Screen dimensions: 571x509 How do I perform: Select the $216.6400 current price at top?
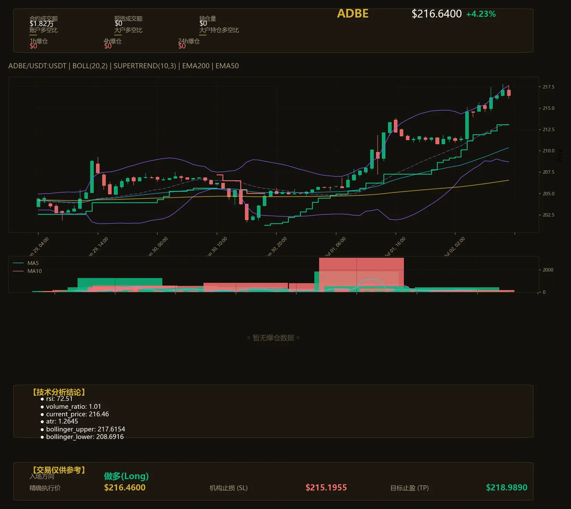pyautogui.click(x=436, y=14)
